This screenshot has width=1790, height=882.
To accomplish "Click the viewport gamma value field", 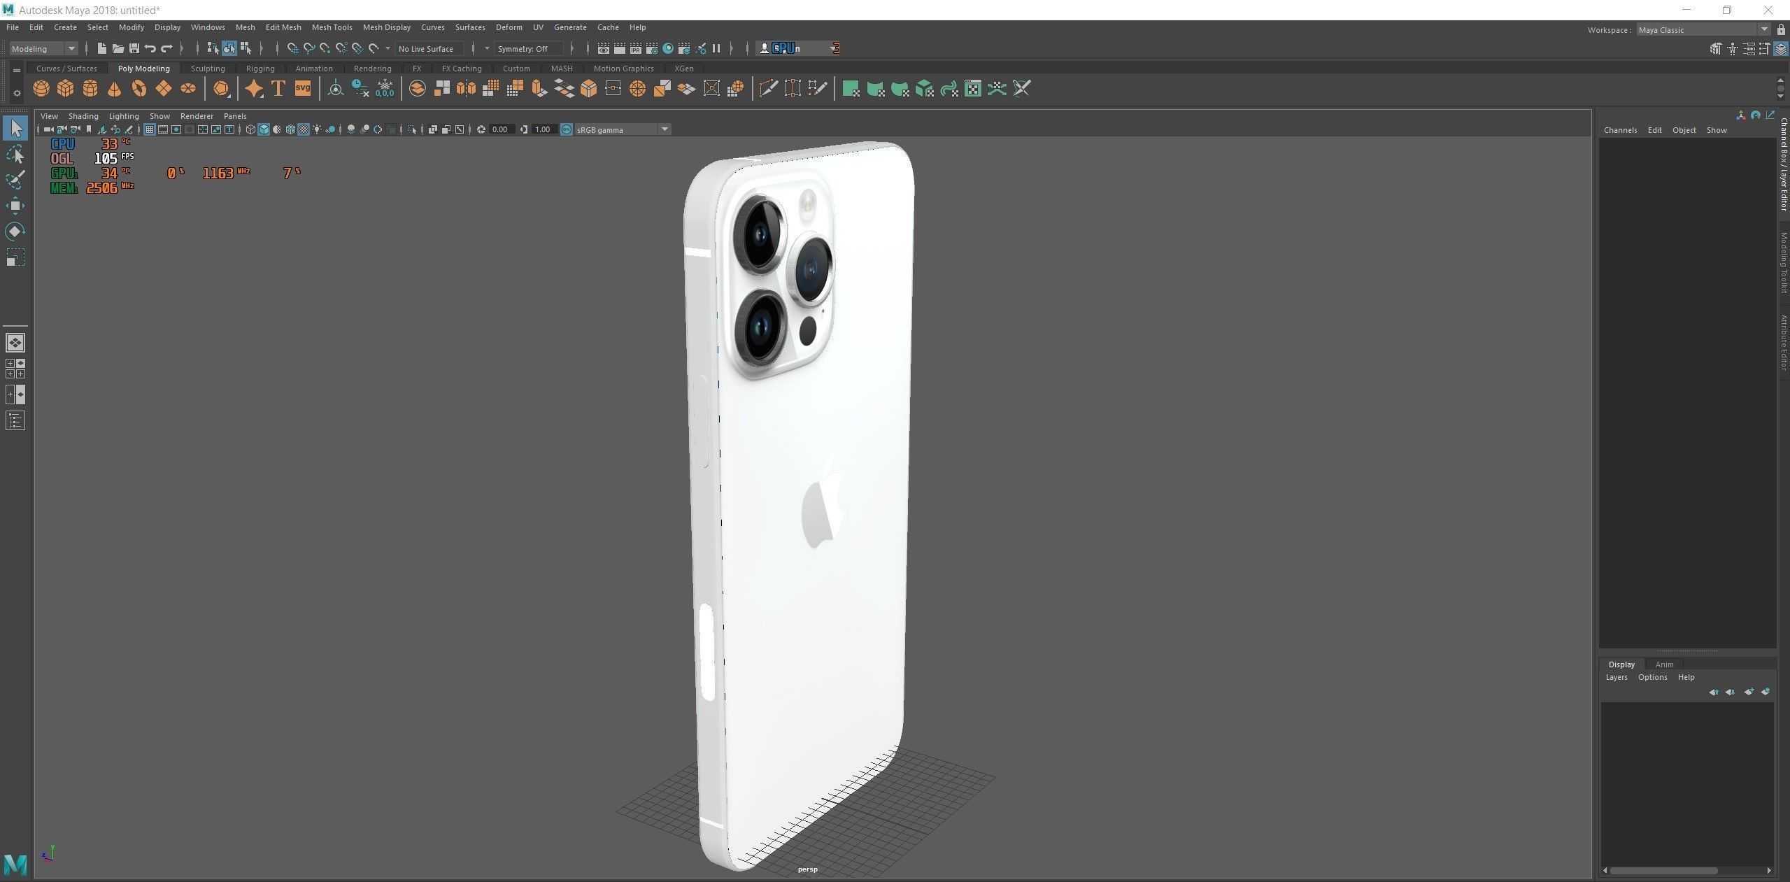I will (544, 129).
